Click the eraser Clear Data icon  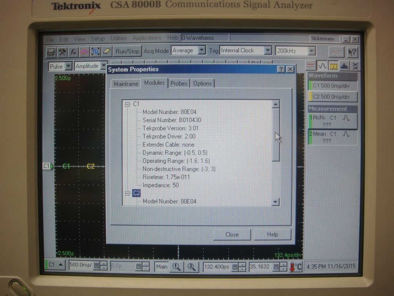click(107, 52)
